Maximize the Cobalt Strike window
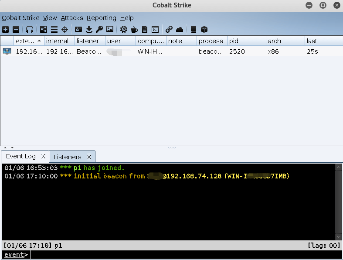The image size is (343, 260). coord(323,5)
